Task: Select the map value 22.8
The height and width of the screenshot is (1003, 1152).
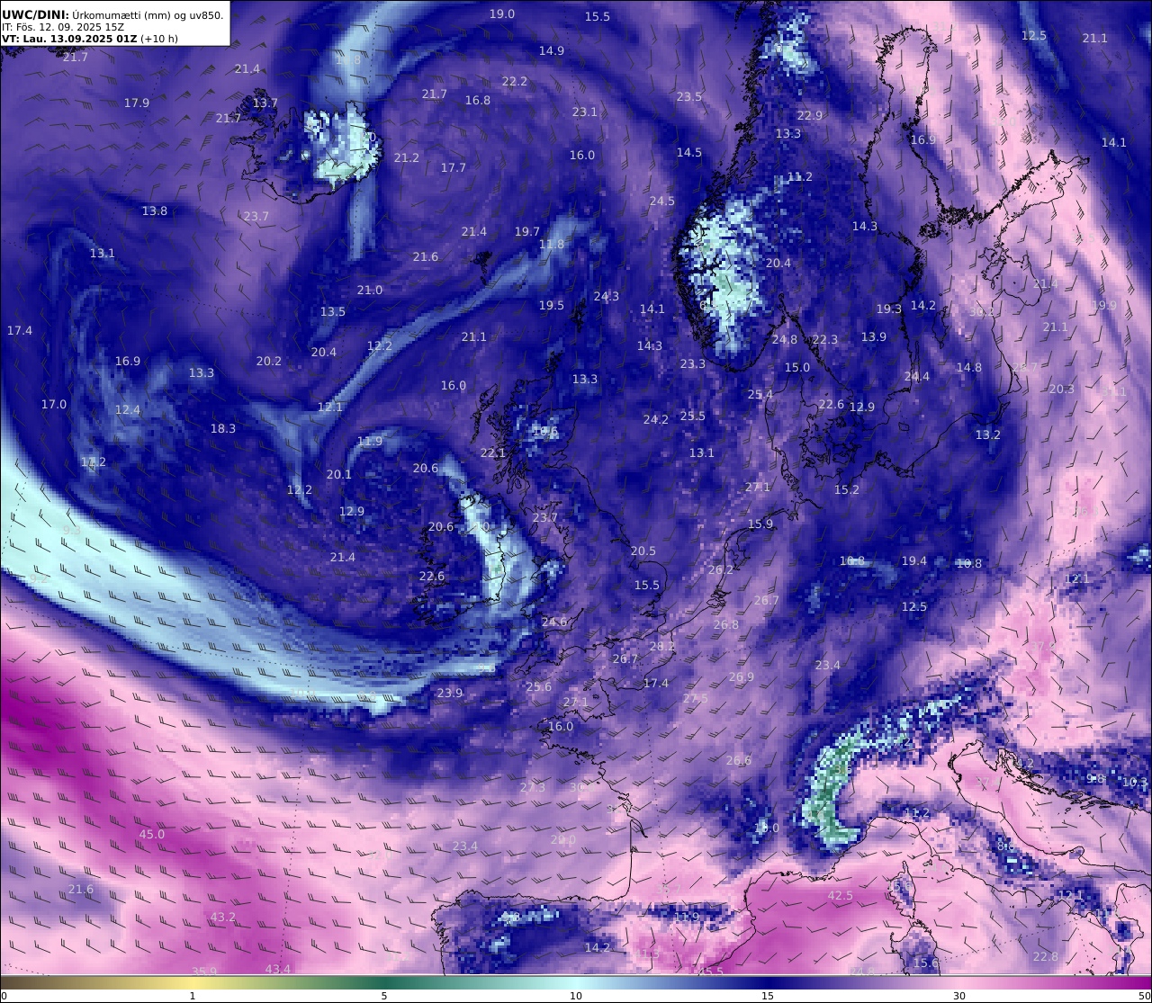Action: pyautogui.click(x=1046, y=956)
